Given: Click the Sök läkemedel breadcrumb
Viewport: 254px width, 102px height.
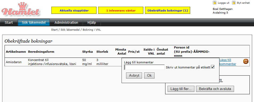Looking at the screenshot, I should (70, 30).
